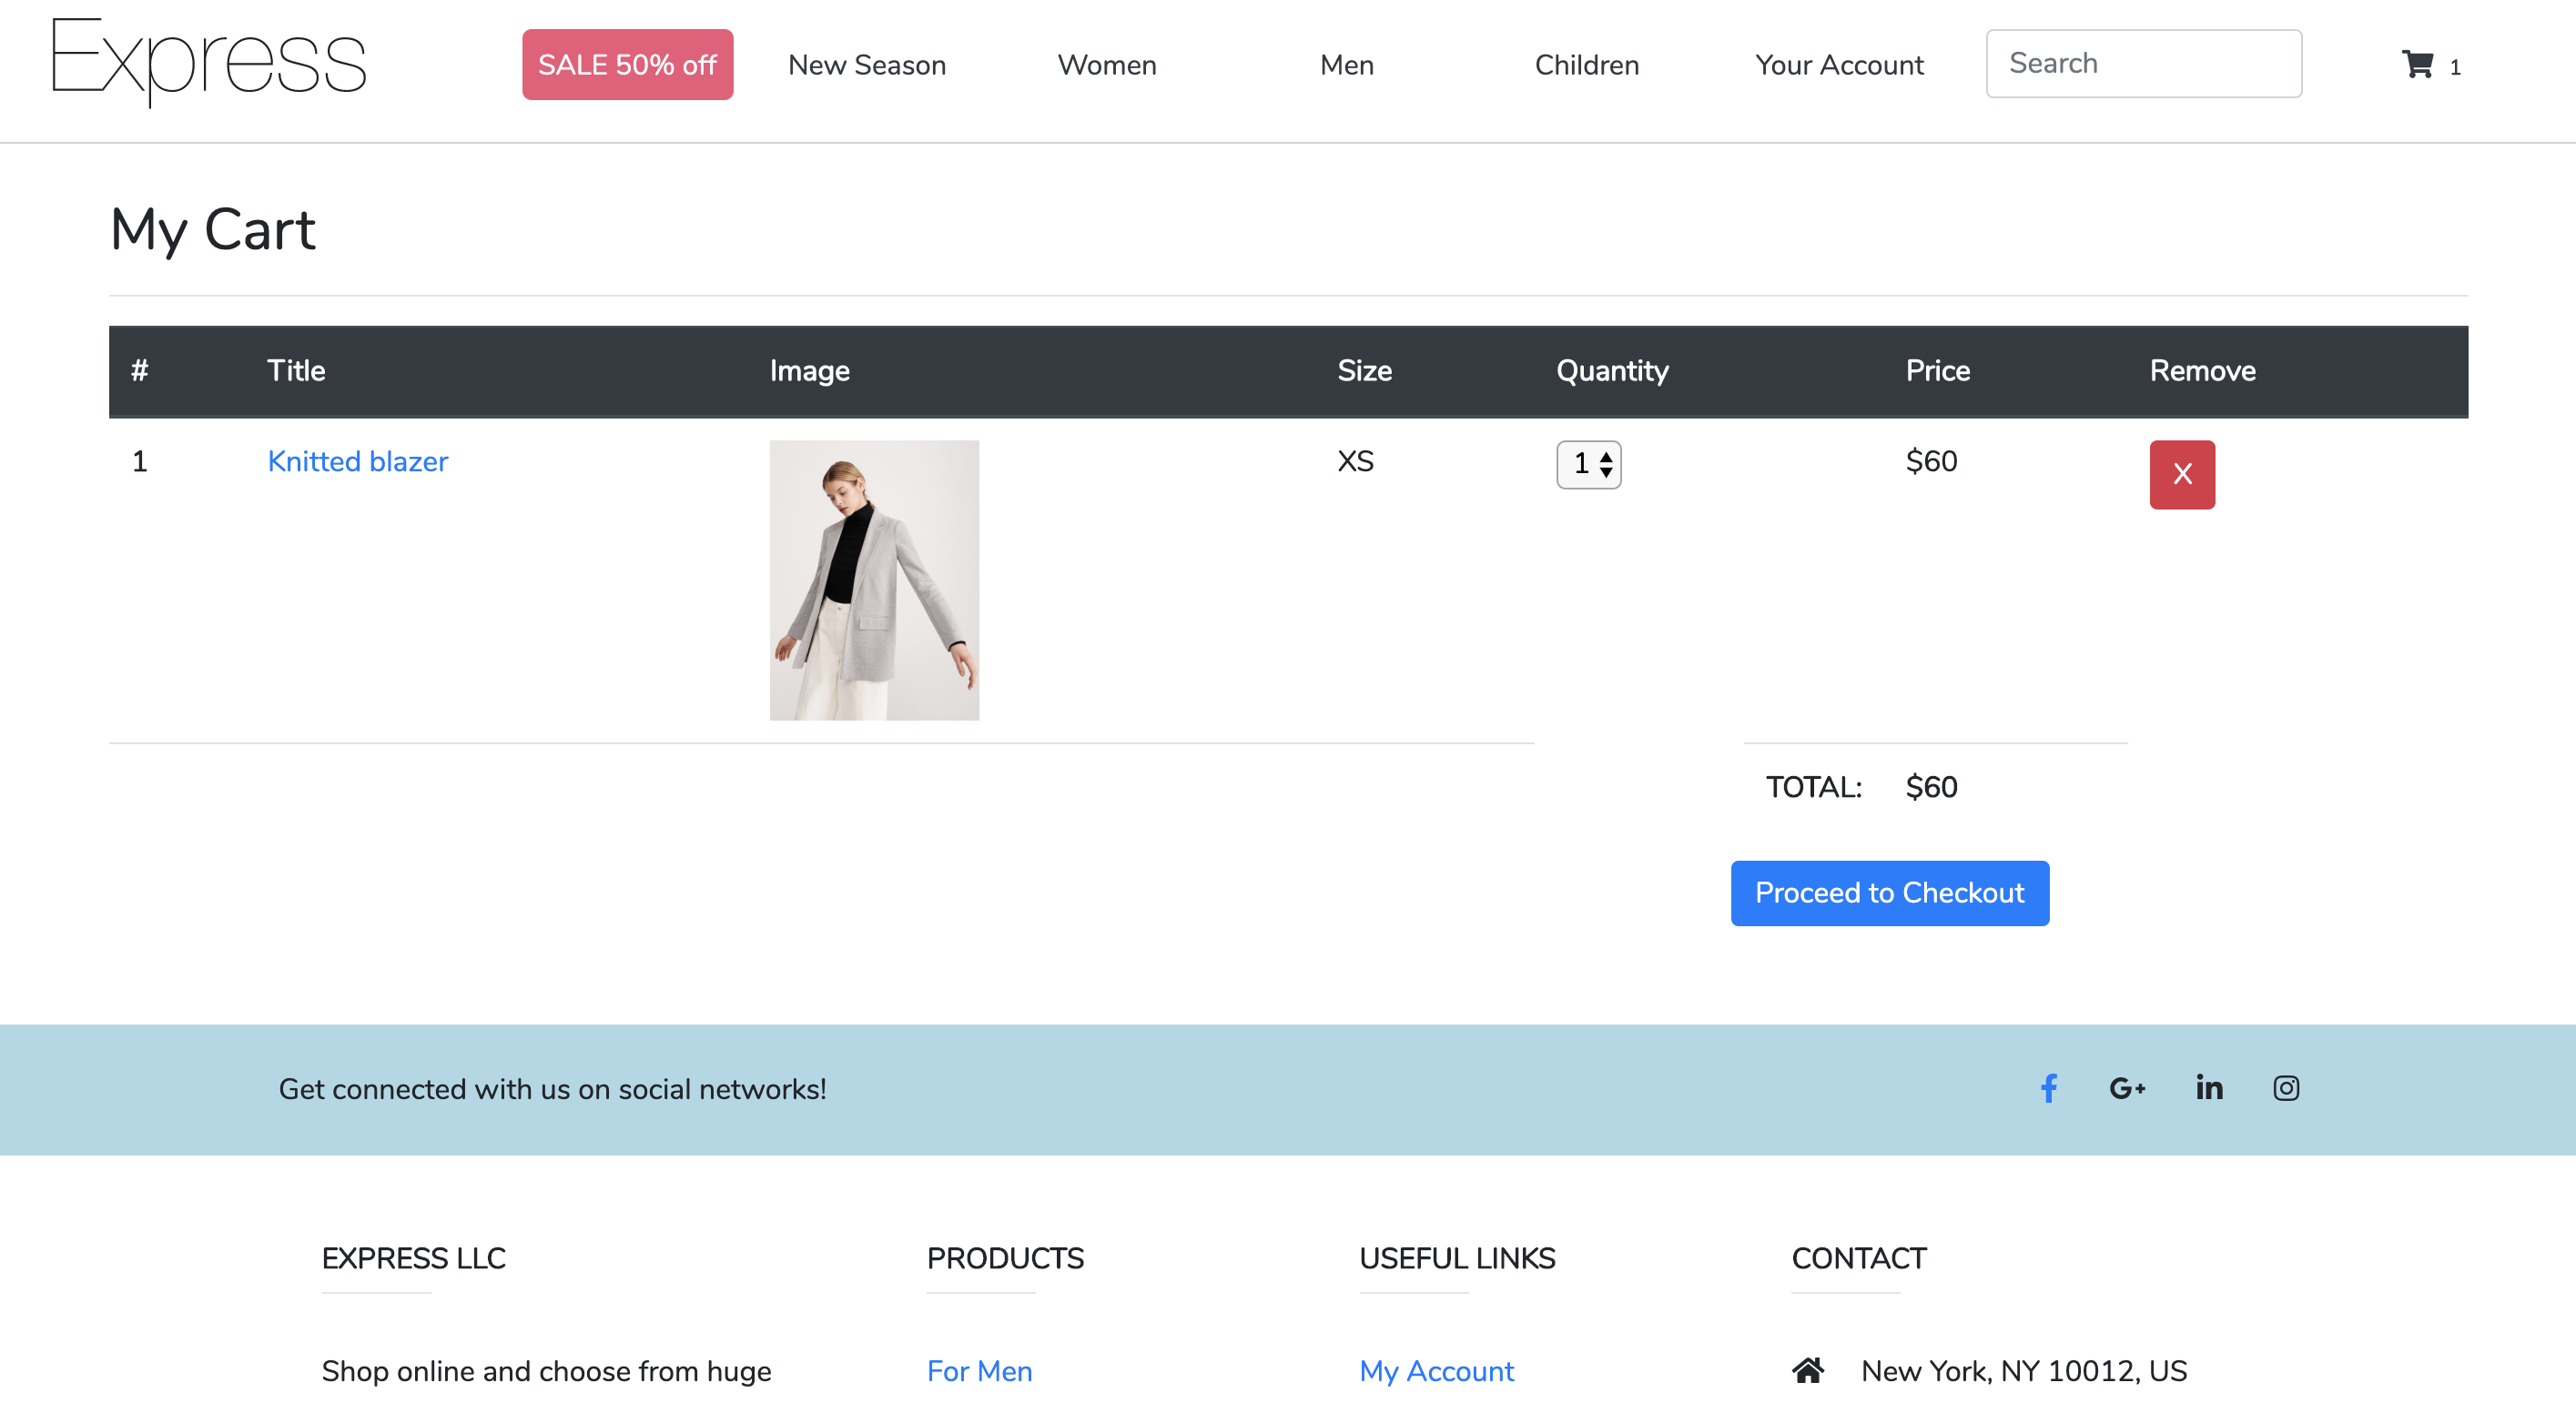Click the Search input field
The image size is (2576, 1403).
2143,64
